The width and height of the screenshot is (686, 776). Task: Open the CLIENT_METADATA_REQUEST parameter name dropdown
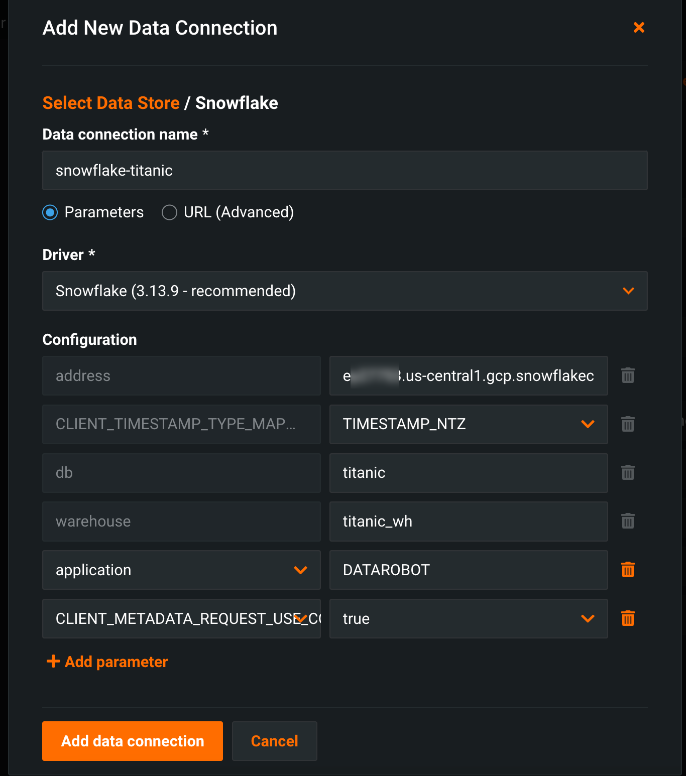click(300, 618)
